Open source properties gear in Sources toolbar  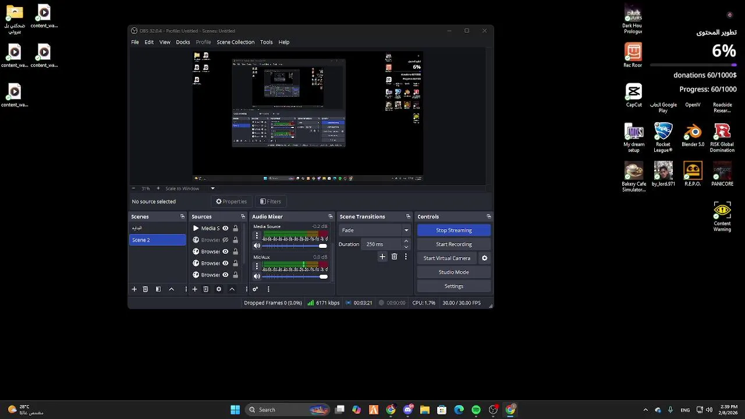(x=219, y=289)
